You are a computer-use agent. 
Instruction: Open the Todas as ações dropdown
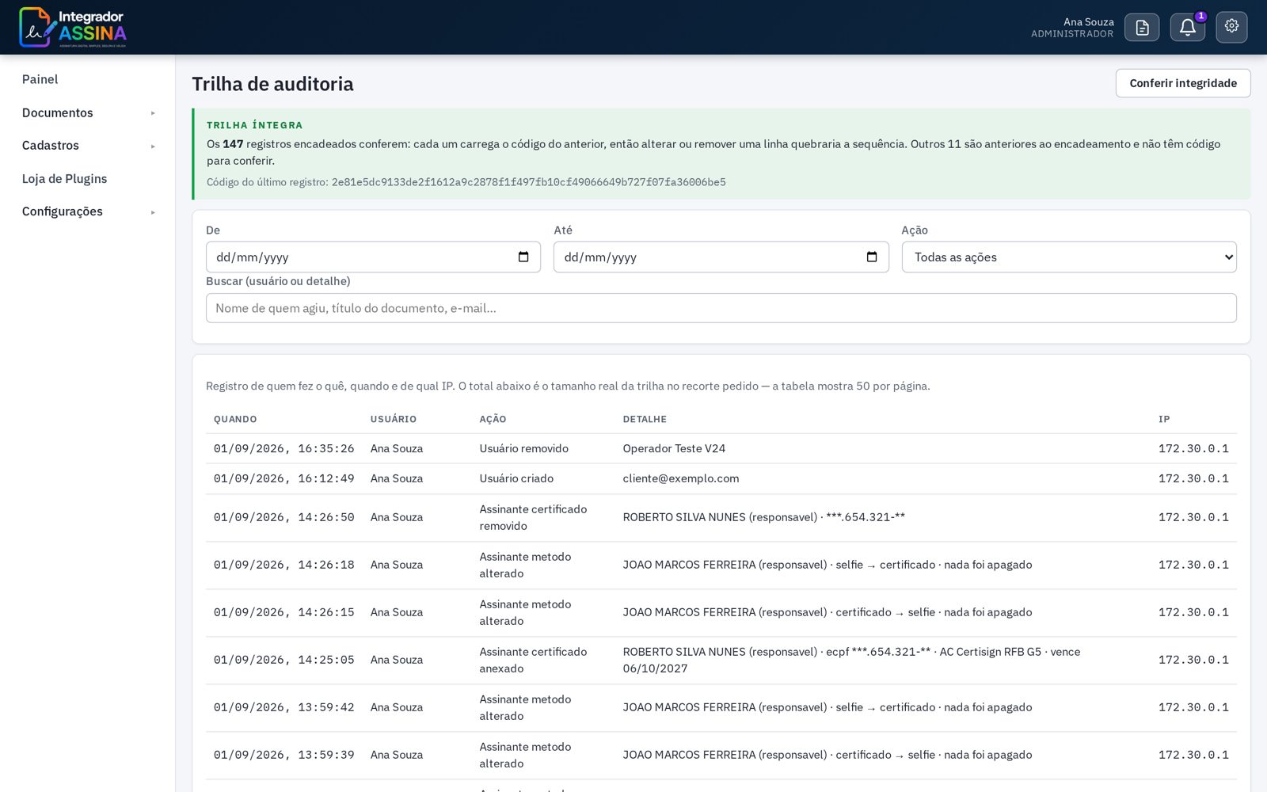click(x=1069, y=257)
